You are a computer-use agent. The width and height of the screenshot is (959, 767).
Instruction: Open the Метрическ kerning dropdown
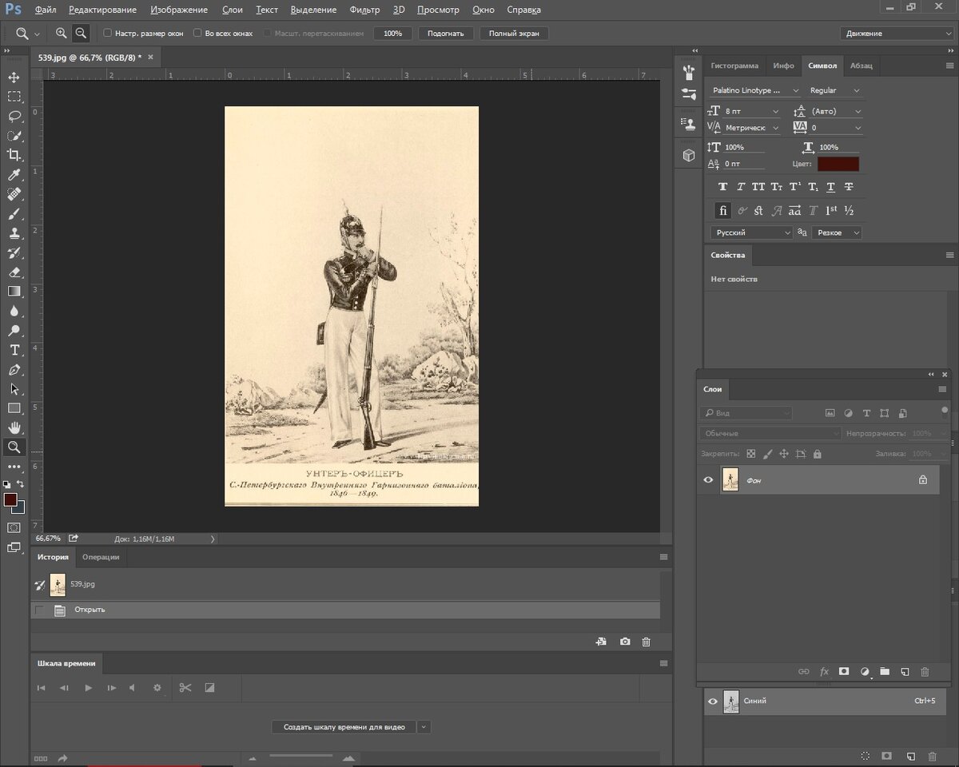point(752,127)
